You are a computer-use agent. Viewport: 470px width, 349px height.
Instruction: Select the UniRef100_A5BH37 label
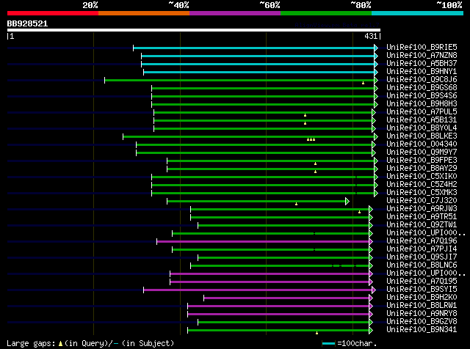[x=422, y=64]
